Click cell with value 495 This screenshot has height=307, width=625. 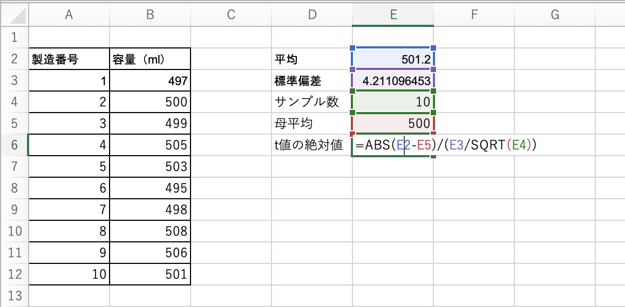pyautogui.click(x=150, y=188)
